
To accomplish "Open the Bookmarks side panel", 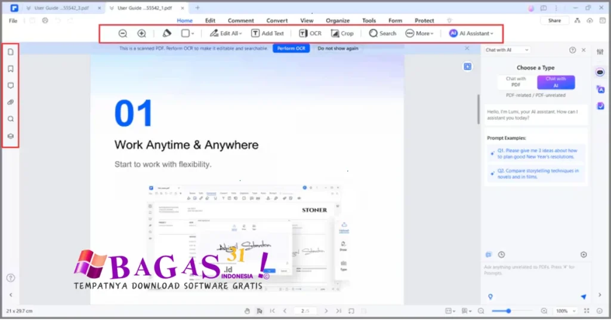I will point(11,69).
